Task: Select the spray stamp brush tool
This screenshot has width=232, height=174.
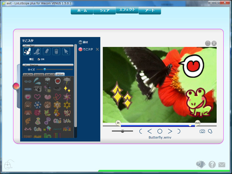Action: [x=27, y=51]
